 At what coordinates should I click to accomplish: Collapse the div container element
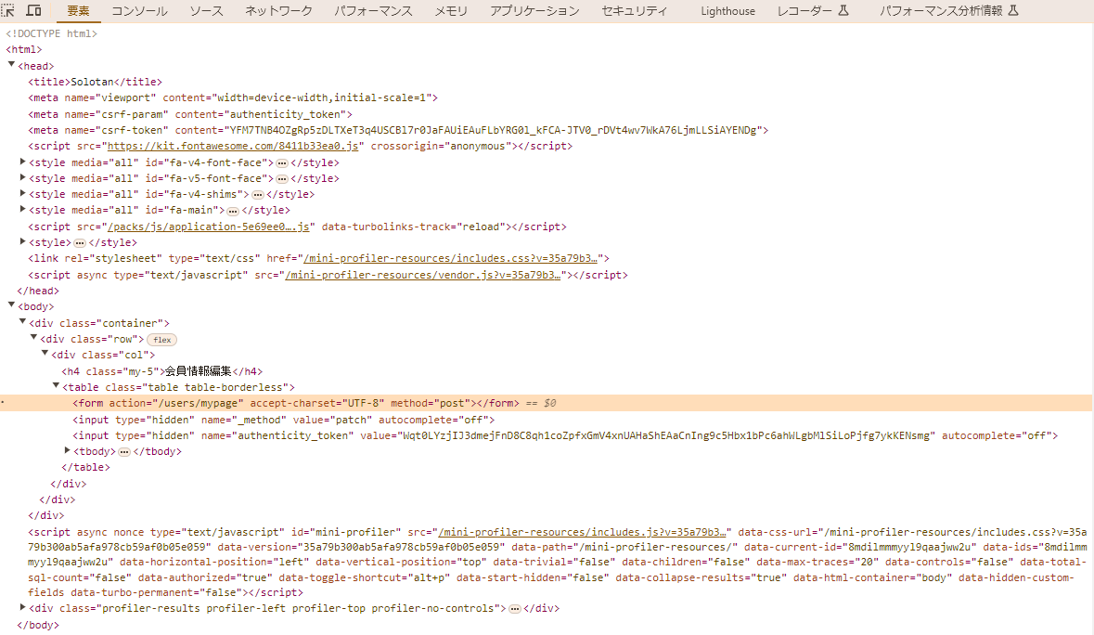pos(23,322)
